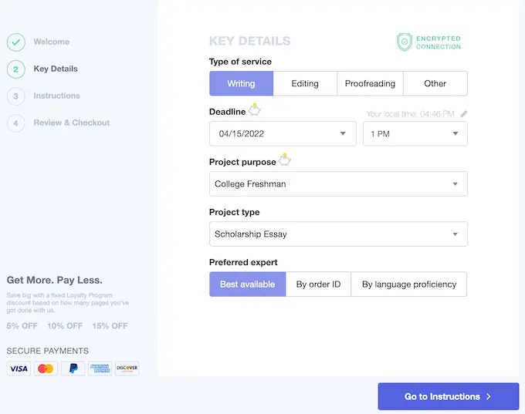This screenshot has width=525, height=414.
Task: Click the Discover payment icon
Action: point(127,369)
